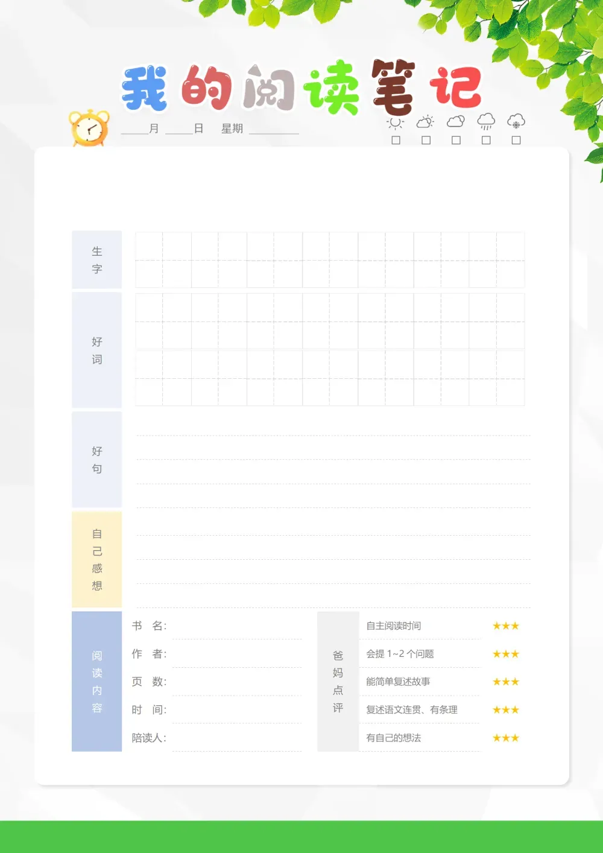The image size is (603, 853).
Task: Click the 阅读内容 section label
Action: (x=96, y=682)
